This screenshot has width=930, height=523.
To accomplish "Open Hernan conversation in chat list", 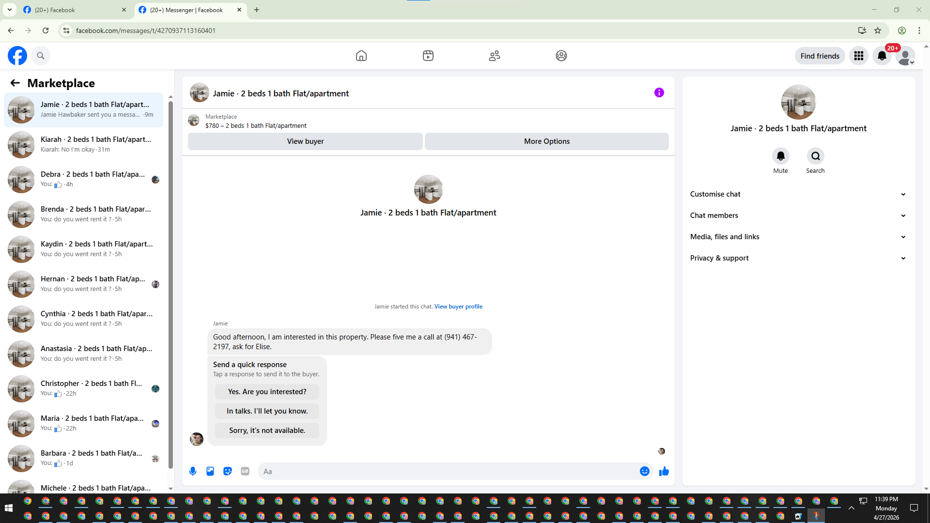I will pyautogui.click(x=84, y=284).
